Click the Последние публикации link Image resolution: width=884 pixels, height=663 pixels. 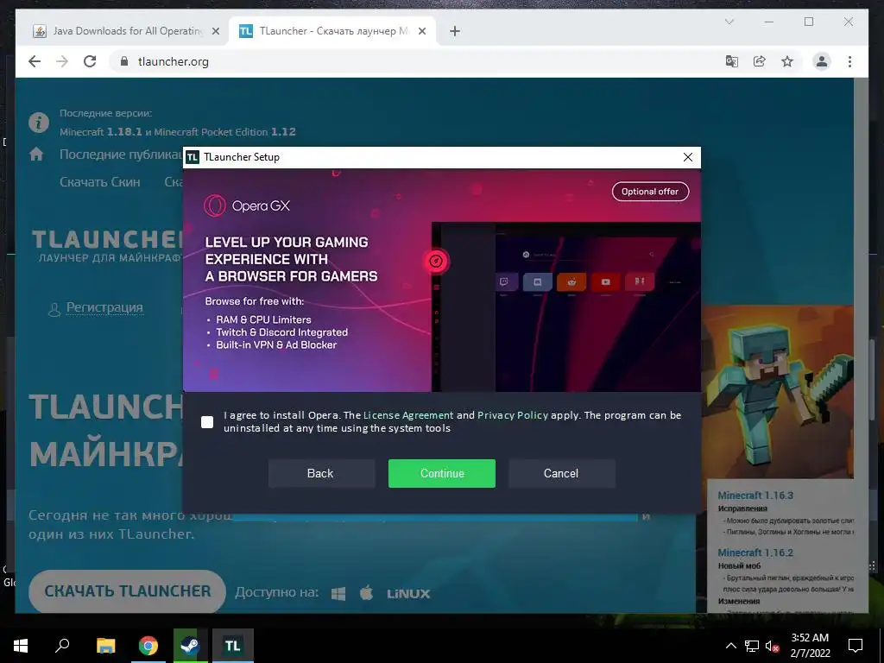[121, 155]
